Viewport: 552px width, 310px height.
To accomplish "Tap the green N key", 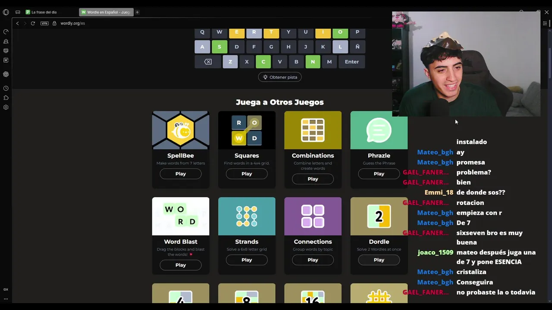I will click(x=313, y=62).
